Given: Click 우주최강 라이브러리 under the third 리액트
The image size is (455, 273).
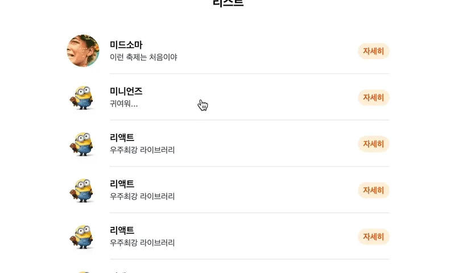Looking at the screenshot, I should [x=142, y=243].
